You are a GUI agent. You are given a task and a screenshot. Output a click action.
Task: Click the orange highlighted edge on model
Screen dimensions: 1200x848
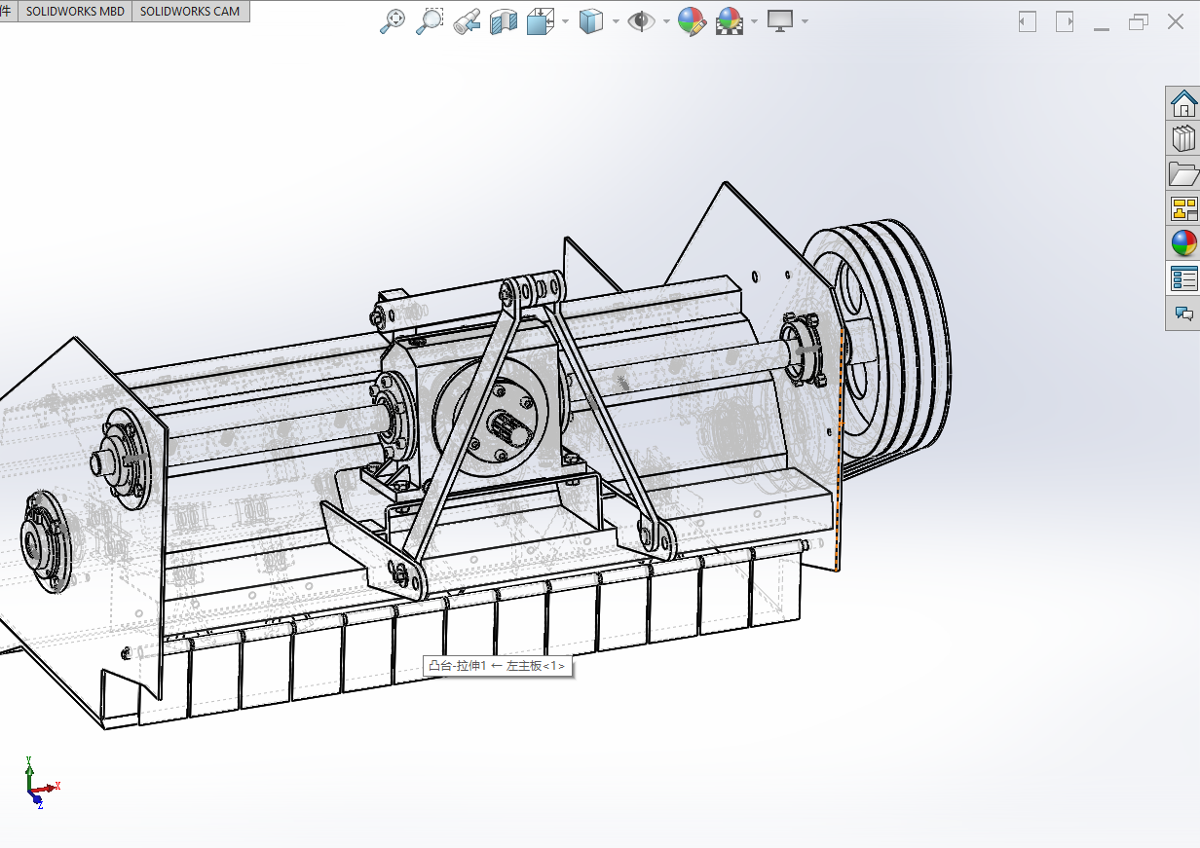pos(840,448)
